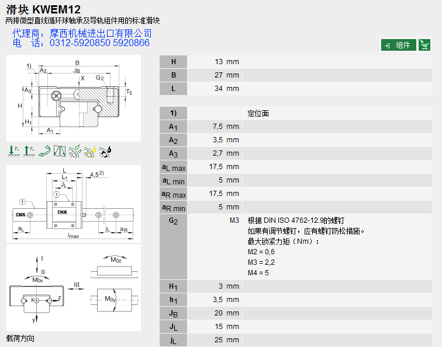Image resolution: width=442 pixels, height=347 pixels.
Task: Click the upward radial load Fr icon
Action: click(29, 151)
